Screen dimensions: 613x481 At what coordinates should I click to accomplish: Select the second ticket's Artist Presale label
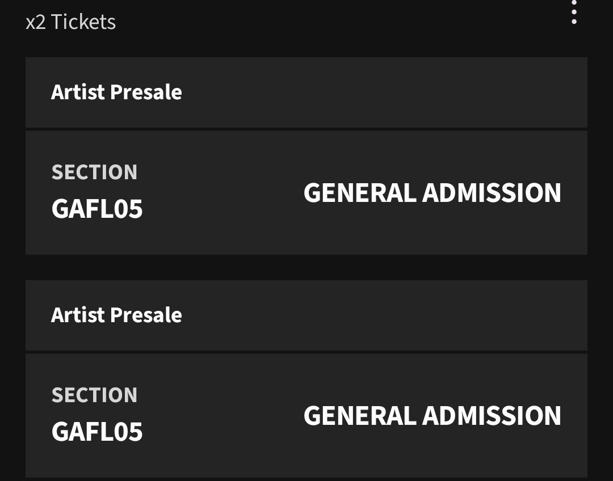pyautogui.click(x=116, y=315)
